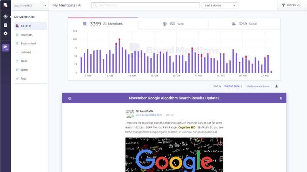This screenshot has height=172, width=307.
Task: Open the dashboard power icon in sidebar
Action: coord(5,16)
